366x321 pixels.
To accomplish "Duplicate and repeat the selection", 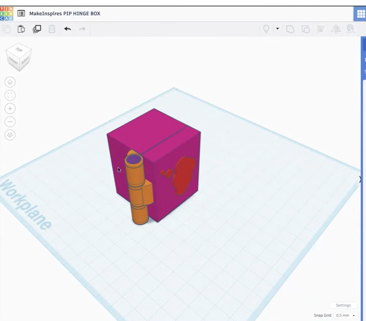I will coord(37,29).
